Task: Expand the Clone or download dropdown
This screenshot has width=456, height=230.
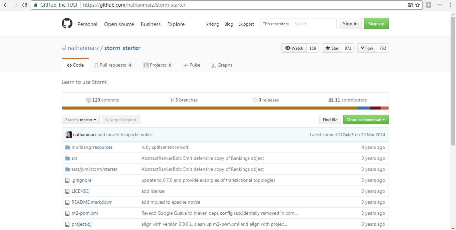Action: click(x=366, y=120)
